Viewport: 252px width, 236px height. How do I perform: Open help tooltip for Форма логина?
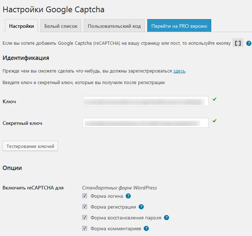pyautogui.click(x=128, y=196)
